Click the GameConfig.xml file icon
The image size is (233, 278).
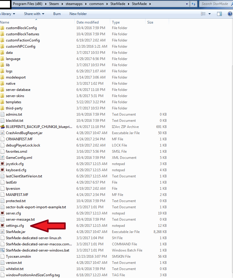click(x=3, y=158)
